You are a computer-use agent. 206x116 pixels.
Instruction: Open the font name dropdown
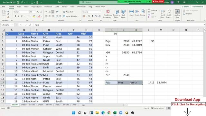29,12
